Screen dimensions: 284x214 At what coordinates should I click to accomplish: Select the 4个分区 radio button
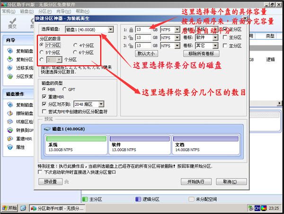pos(75,45)
